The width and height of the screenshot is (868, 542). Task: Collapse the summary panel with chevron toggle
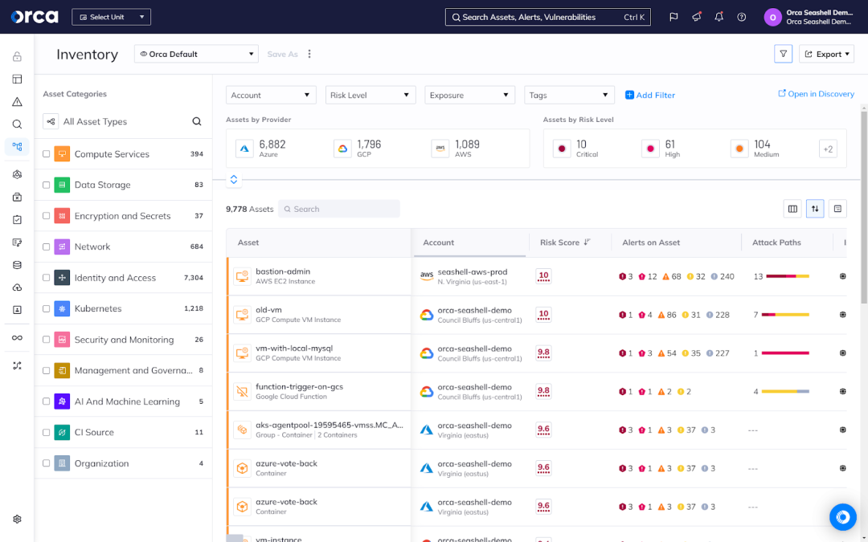click(234, 179)
